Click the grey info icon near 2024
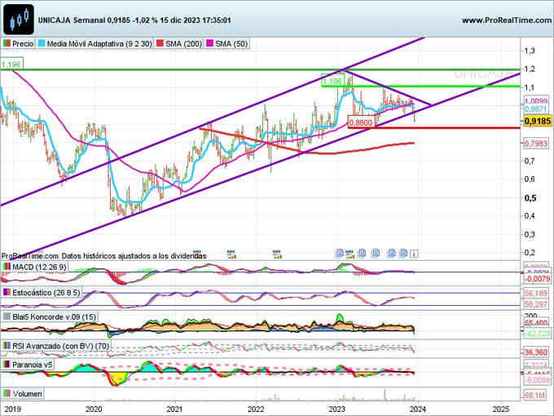 point(415,254)
